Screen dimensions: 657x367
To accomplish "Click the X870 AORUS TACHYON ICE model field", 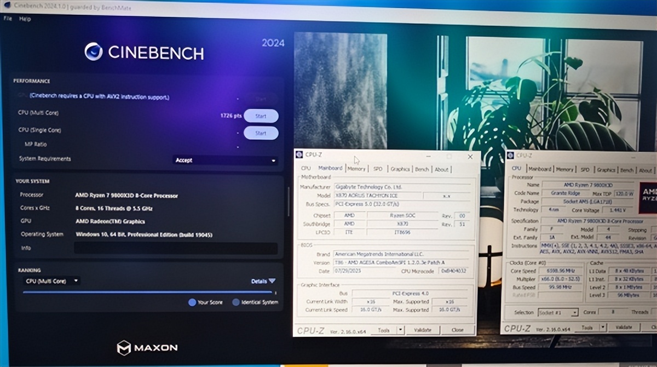I will point(378,195).
